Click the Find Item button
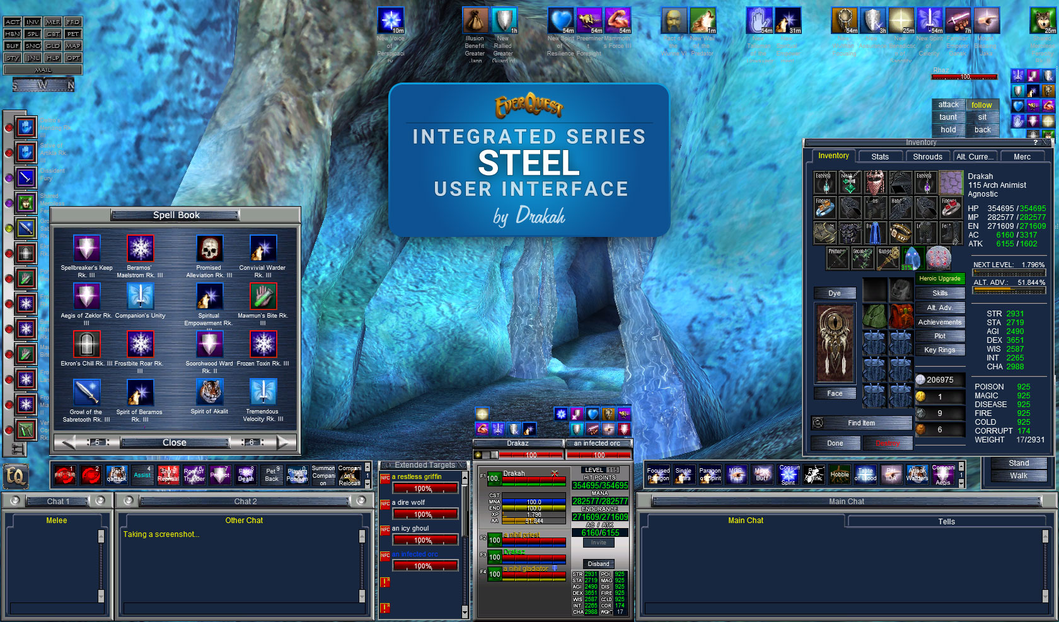The width and height of the screenshot is (1059, 622). (x=861, y=423)
